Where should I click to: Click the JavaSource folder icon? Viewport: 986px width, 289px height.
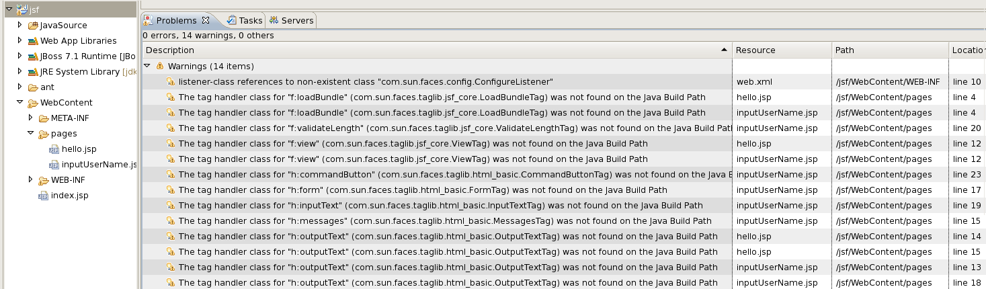click(x=33, y=26)
